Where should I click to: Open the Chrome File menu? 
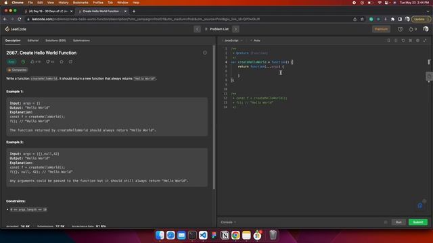pos(30,3)
